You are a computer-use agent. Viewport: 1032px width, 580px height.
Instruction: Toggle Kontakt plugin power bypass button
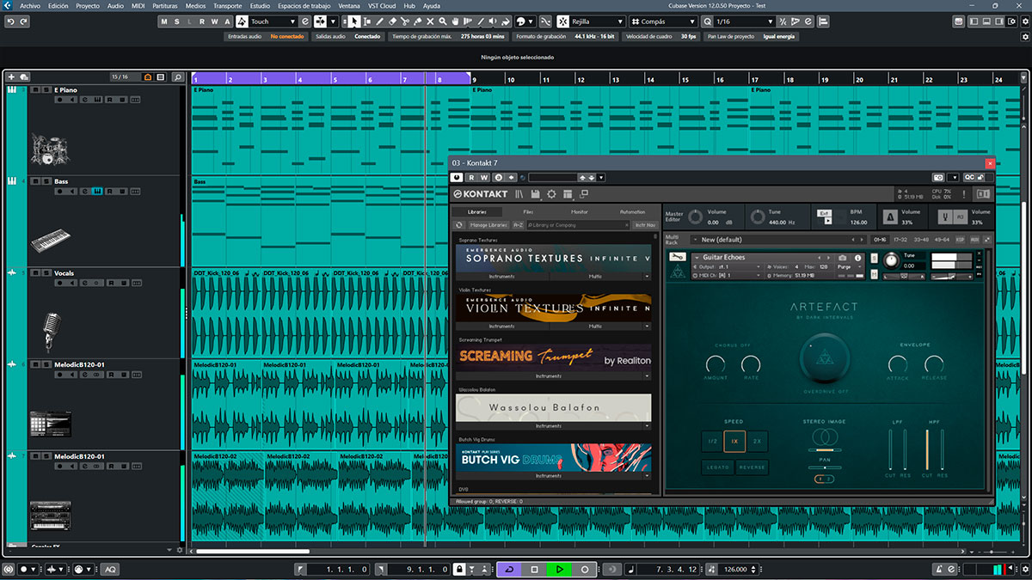pos(457,178)
